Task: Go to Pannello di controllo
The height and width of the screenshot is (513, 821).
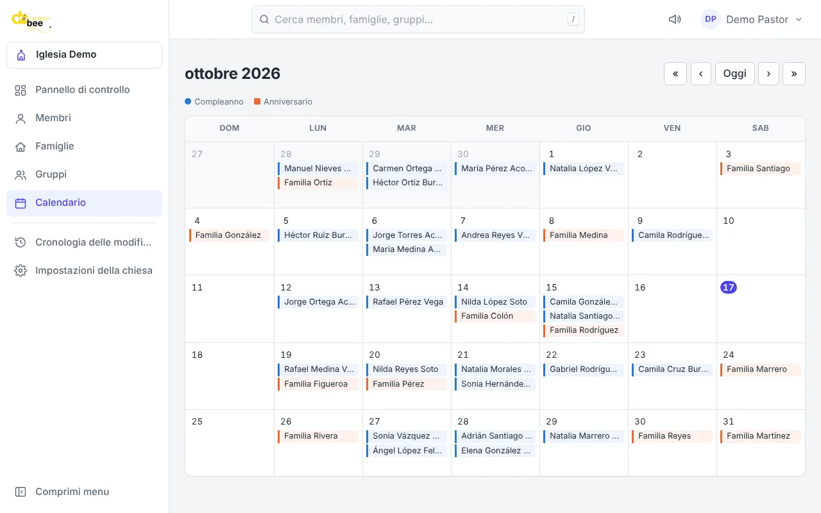Action: [x=84, y=90]
